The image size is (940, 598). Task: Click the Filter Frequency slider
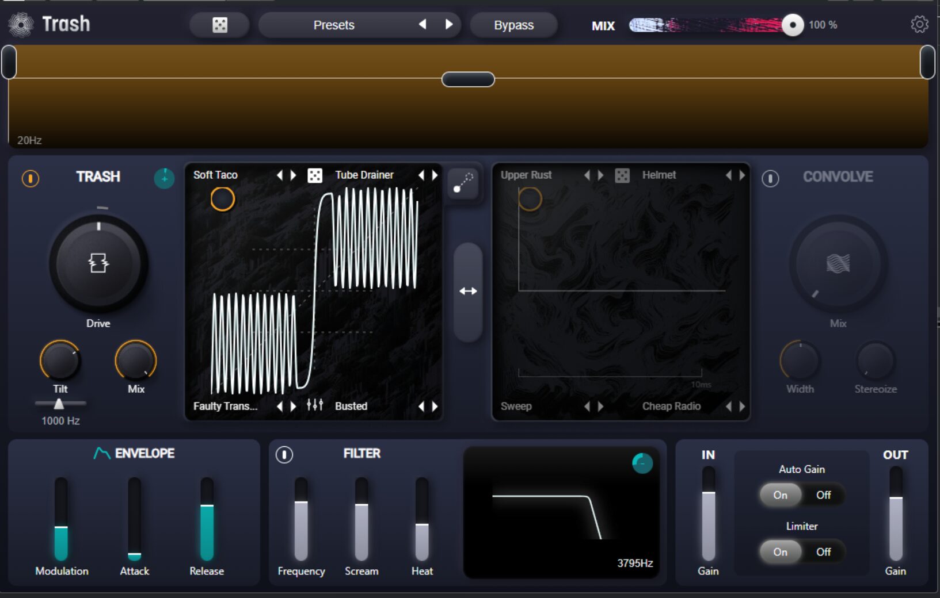(301, 519)
